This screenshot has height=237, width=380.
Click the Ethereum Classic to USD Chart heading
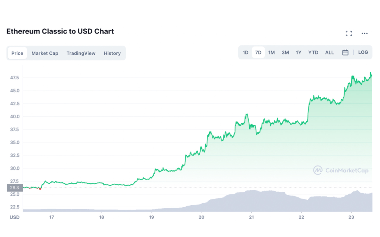[x=60, y=31]
